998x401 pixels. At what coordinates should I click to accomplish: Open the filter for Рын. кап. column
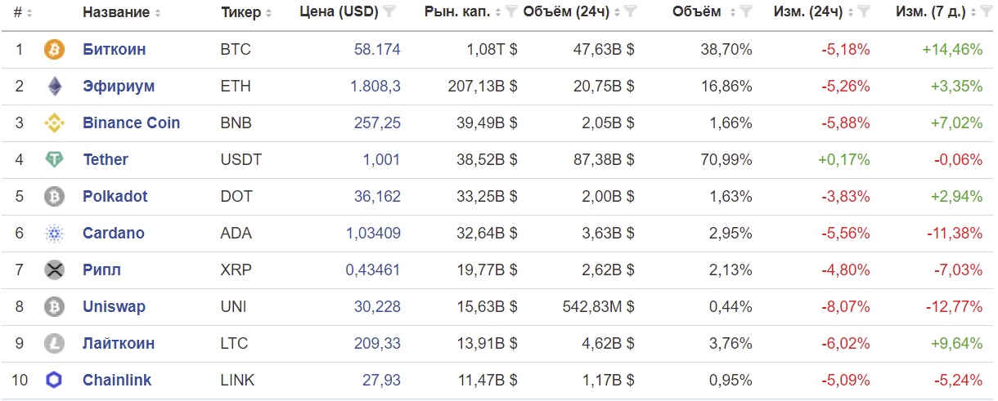[x=511, y=12]
